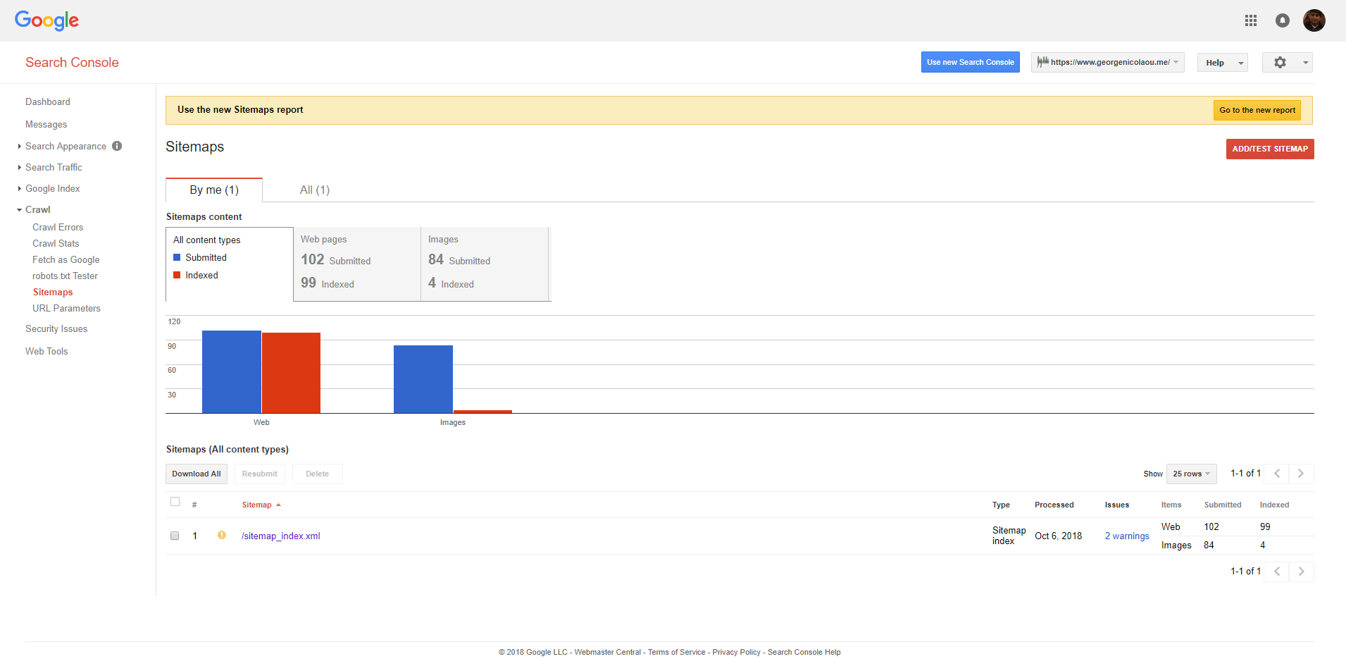
Task: Open the account profile avatar
Action: (1314, 20)
